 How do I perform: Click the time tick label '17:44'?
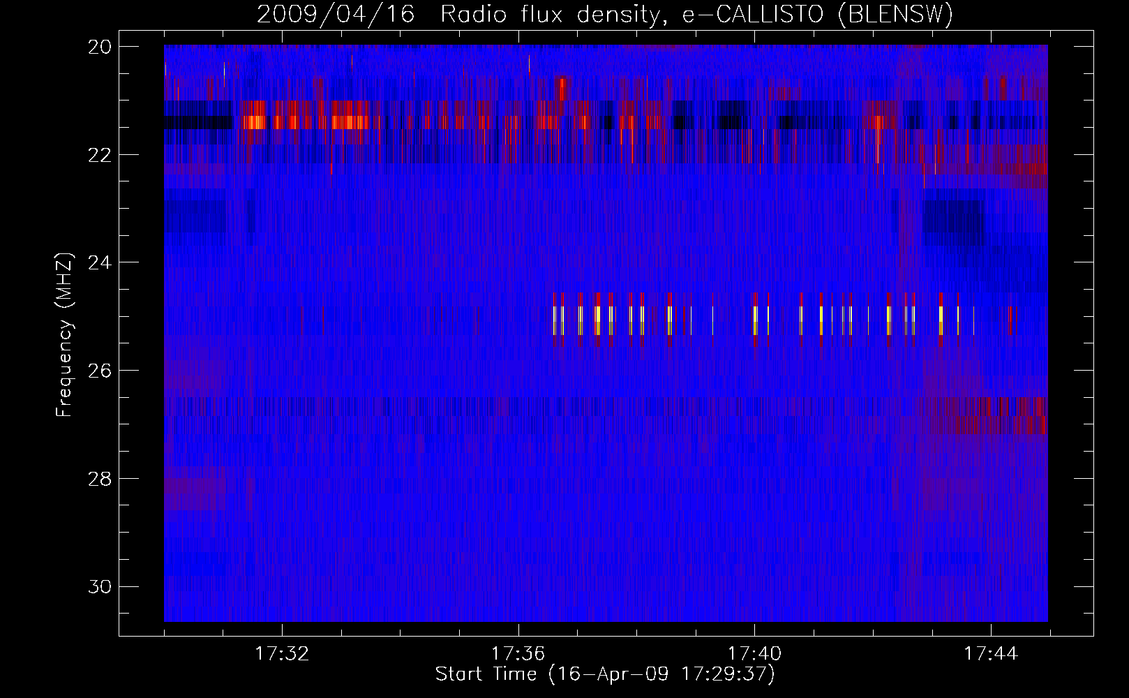coord(992,654)
